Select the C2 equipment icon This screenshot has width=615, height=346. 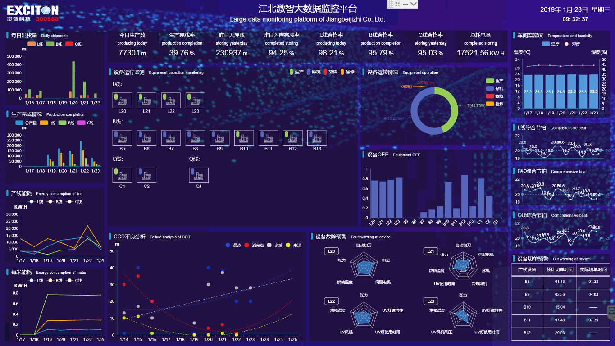(x=146, y=175)
